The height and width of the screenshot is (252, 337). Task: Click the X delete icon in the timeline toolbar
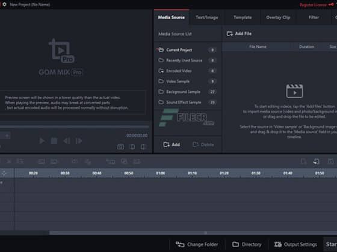tap(9, 161)
